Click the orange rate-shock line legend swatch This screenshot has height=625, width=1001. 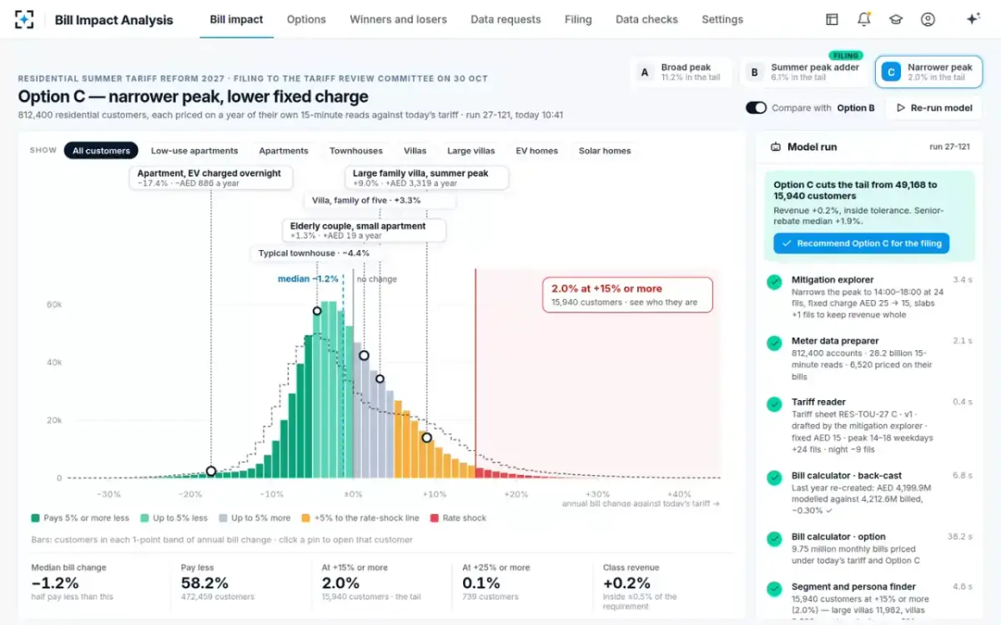tap(305, 517)
